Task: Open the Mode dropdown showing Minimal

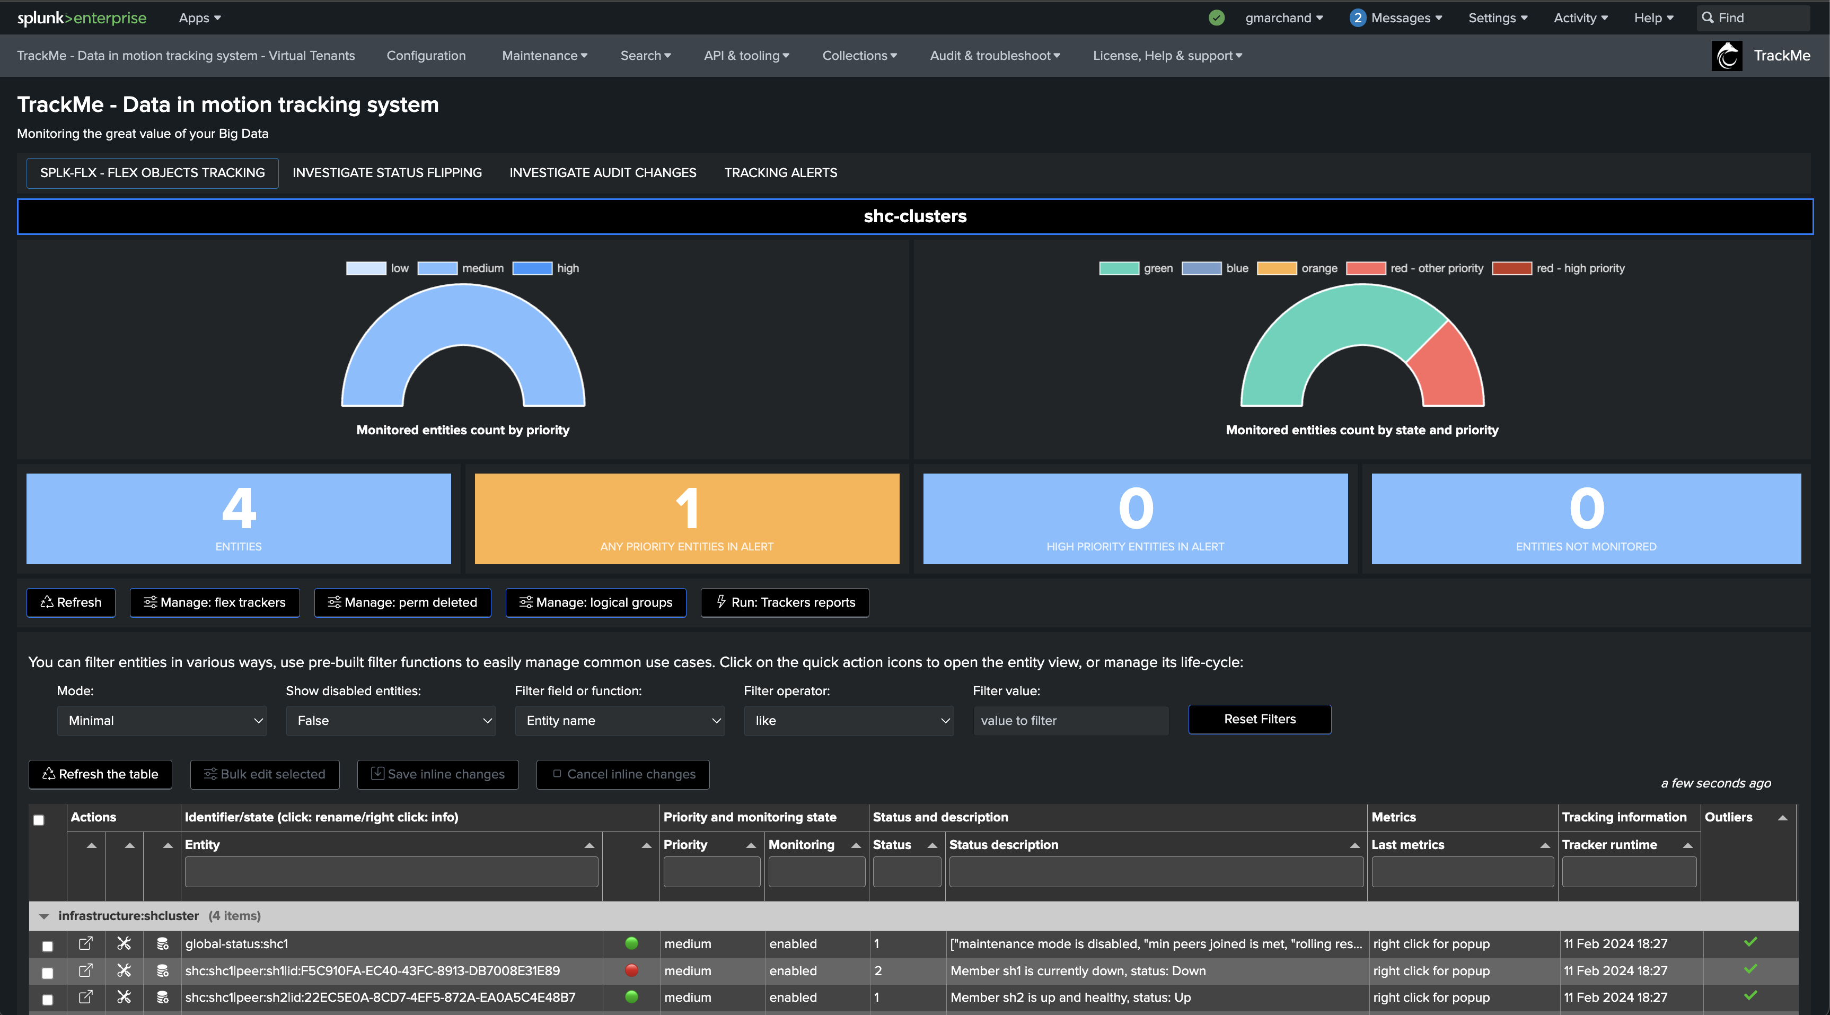Action: pos(162,721)
